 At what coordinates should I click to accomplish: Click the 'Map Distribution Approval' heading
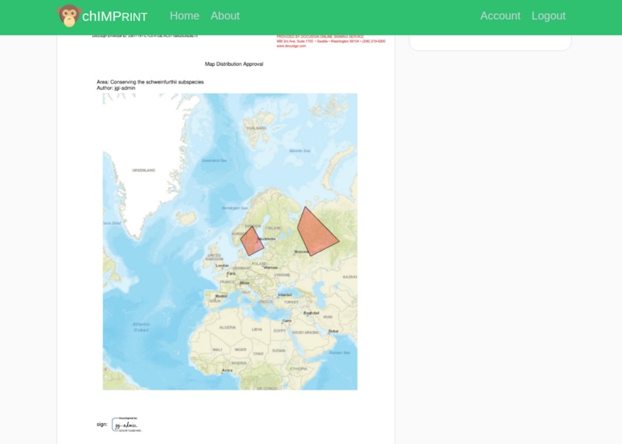(234, 64)
